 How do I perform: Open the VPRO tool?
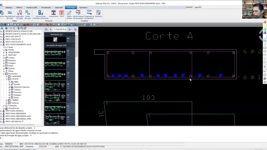pos(61,14)
